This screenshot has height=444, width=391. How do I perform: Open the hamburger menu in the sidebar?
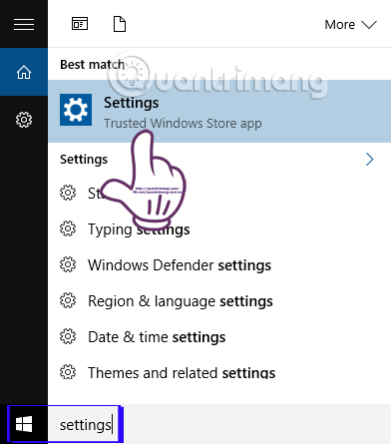24,24
